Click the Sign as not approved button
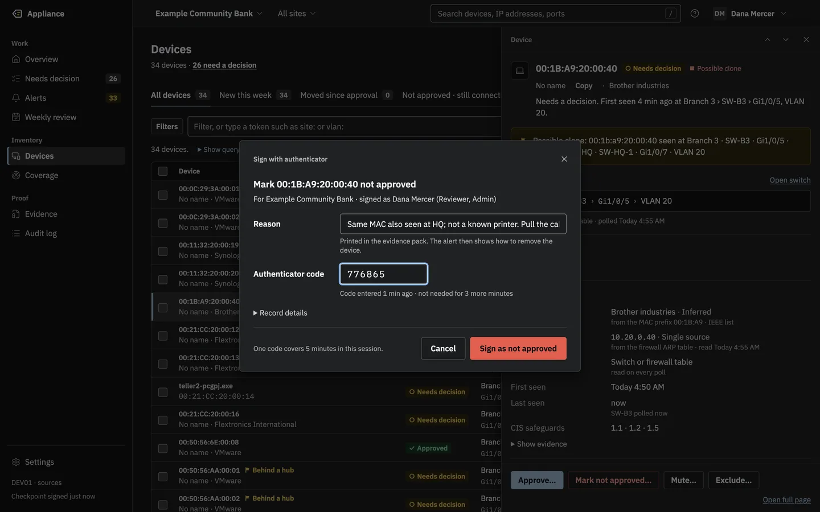 (518, 349)
